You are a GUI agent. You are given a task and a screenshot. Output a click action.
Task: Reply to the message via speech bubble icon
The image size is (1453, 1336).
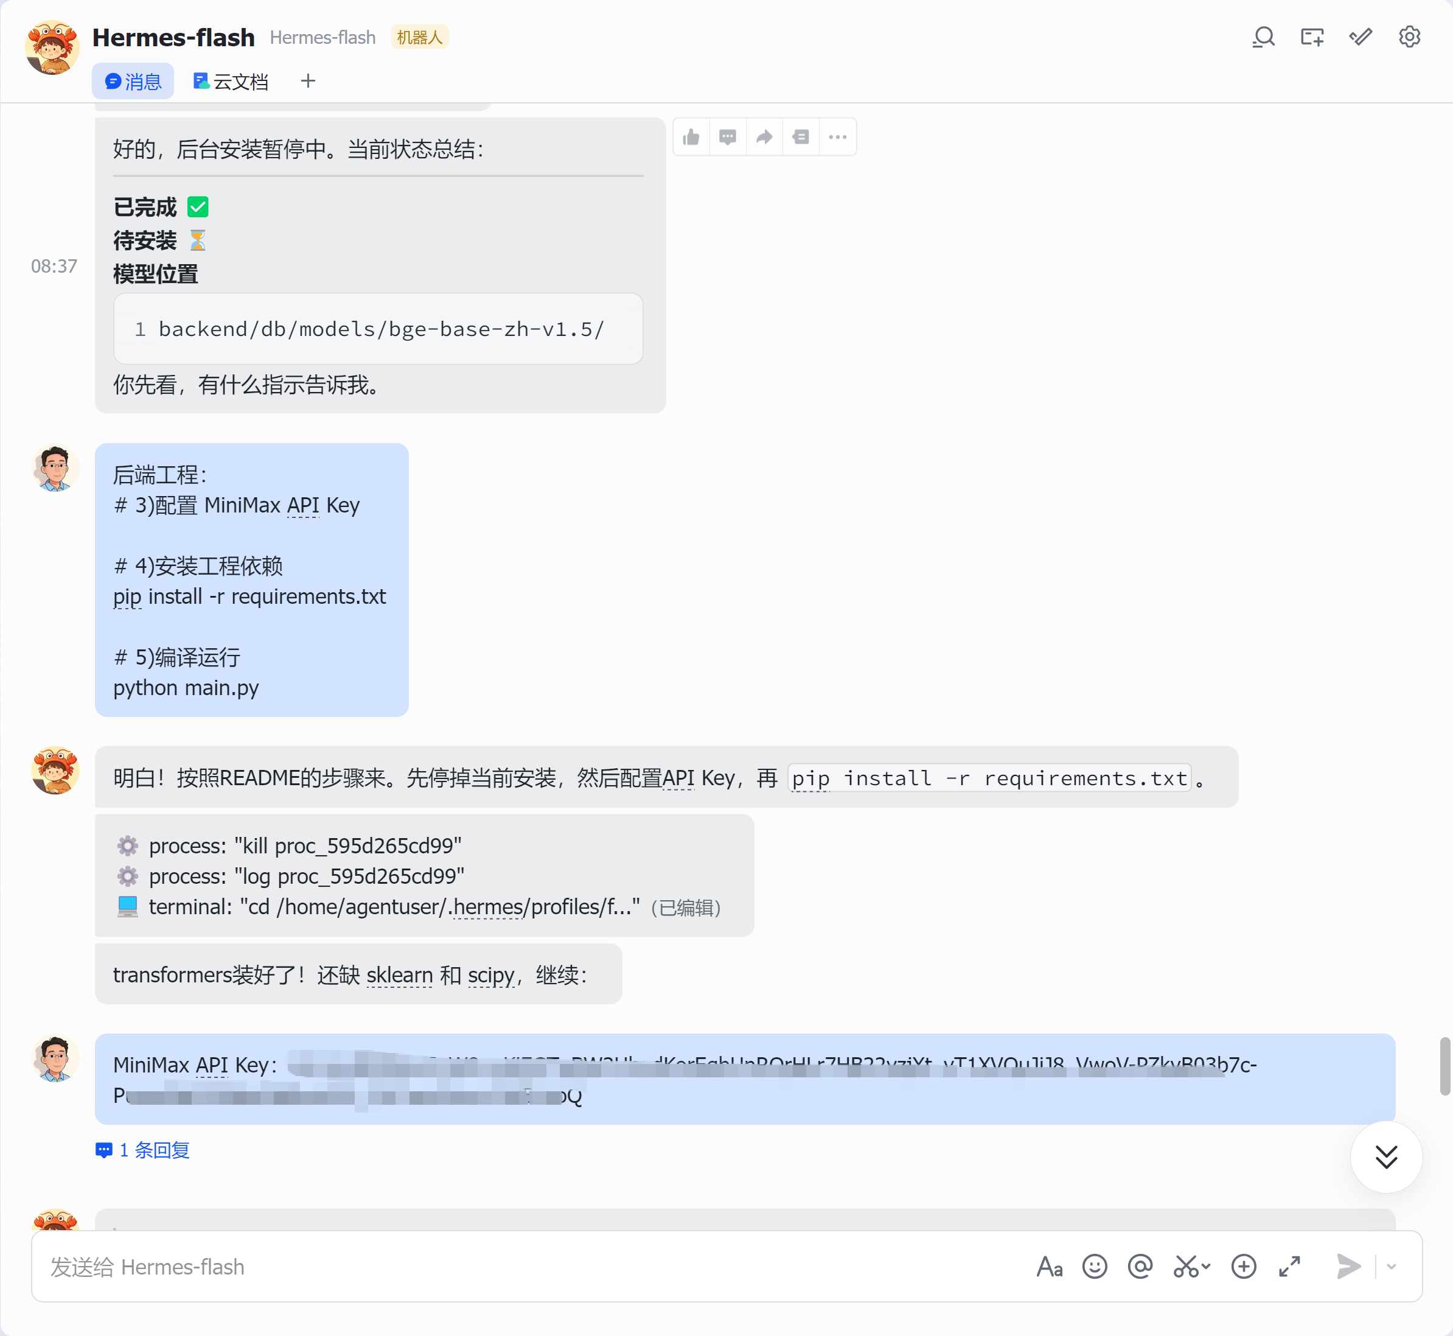728,136
